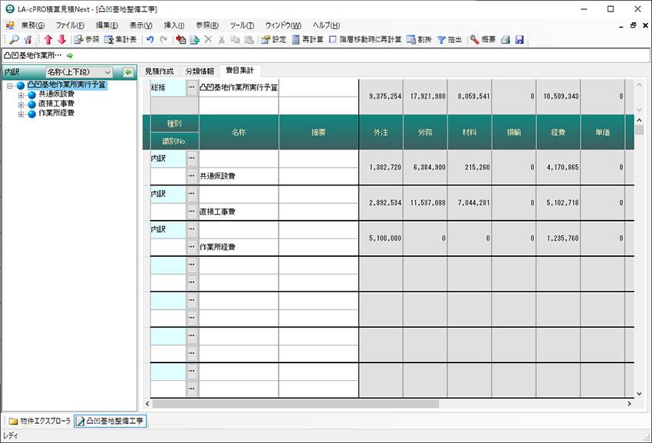The height and width of the screenshot is (443, 652).
Task: Click the 再計算 recalculate toolbar button
Action: pyautogui.click(x=308, y=39)
